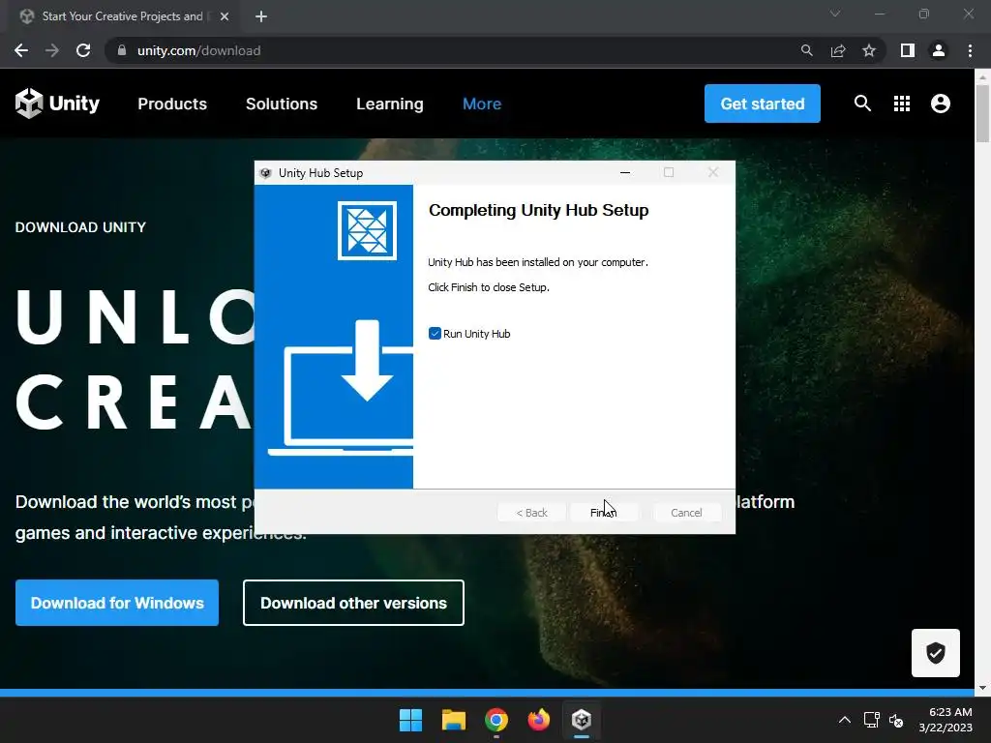Bookmark this page with the star icon
This screenshot has height=743, width=991.
point(869,50)
